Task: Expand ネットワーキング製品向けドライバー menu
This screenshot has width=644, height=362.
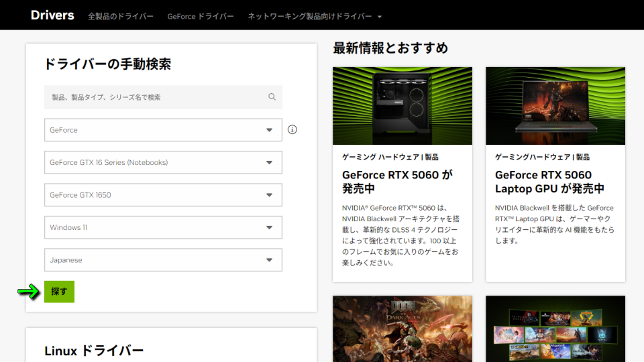Action: (315, 16)
